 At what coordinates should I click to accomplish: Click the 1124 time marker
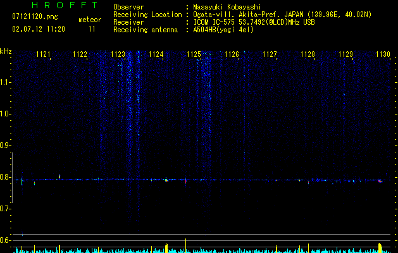(156, 54)
